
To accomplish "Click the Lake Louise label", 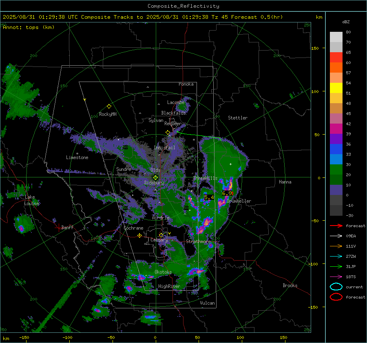I will (31, 200).
